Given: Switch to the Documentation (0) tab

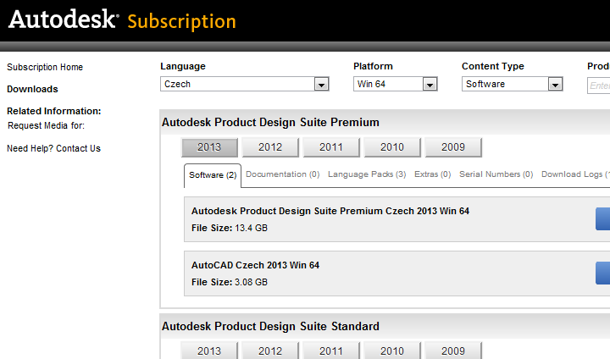Looking at the screenshot, I should 282,174.
